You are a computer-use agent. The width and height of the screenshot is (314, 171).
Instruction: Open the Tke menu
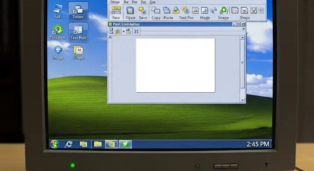coord(126,2)
